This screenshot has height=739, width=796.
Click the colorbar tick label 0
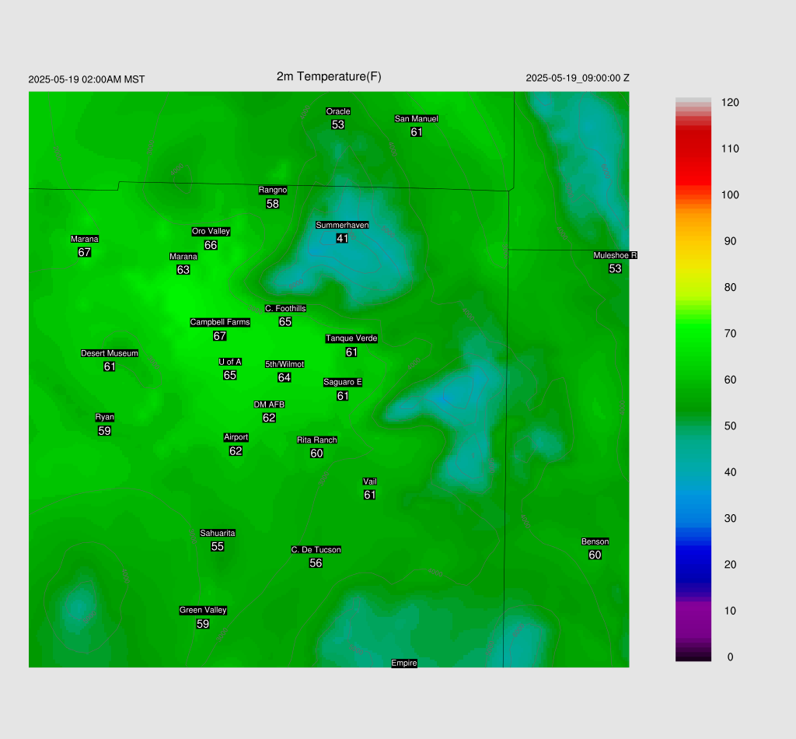[x=730, y=657]
